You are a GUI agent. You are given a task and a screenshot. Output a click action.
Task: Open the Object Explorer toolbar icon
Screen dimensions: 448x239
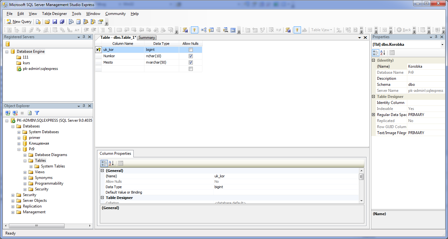pos(86,22)
